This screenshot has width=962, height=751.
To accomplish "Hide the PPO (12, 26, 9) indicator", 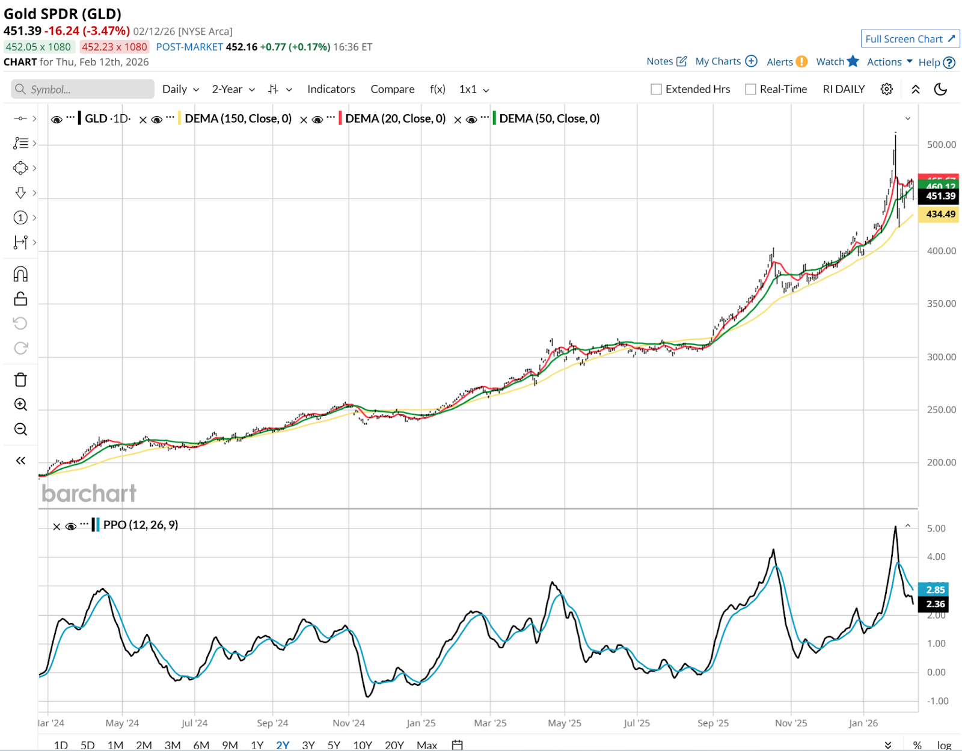I will pos(70,526).
